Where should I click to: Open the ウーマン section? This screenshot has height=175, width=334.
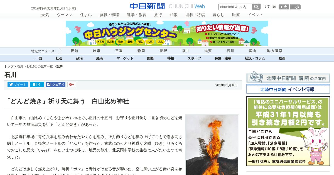click(65, 15)
